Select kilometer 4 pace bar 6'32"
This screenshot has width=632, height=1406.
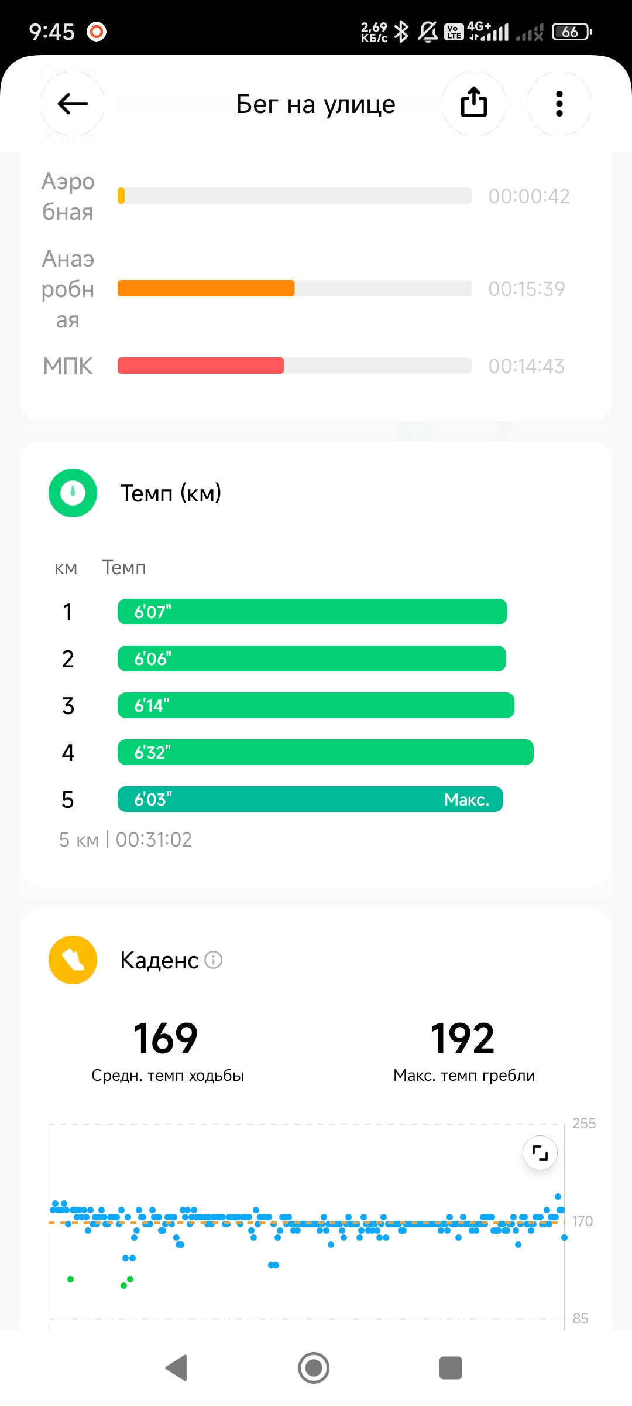pos(325,752)
